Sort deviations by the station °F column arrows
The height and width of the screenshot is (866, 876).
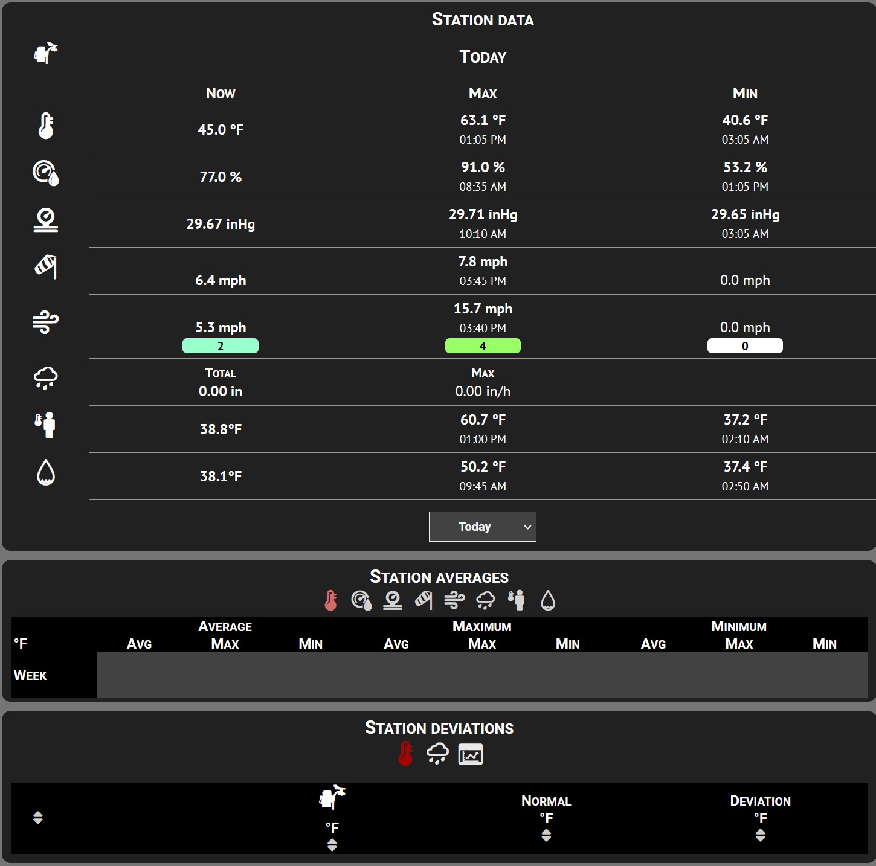[332, 845]
